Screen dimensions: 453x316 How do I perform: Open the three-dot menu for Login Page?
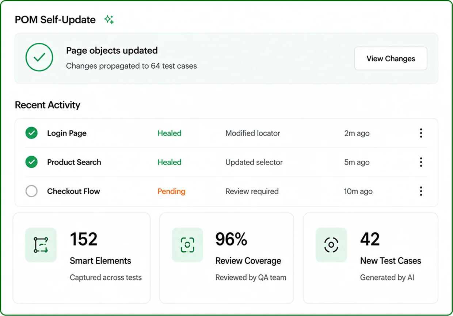[x=421, y=133]
